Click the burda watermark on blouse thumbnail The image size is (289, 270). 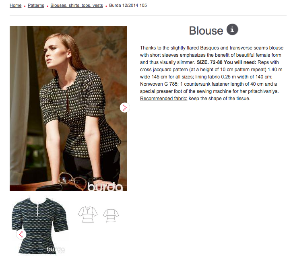click(56, 249)
